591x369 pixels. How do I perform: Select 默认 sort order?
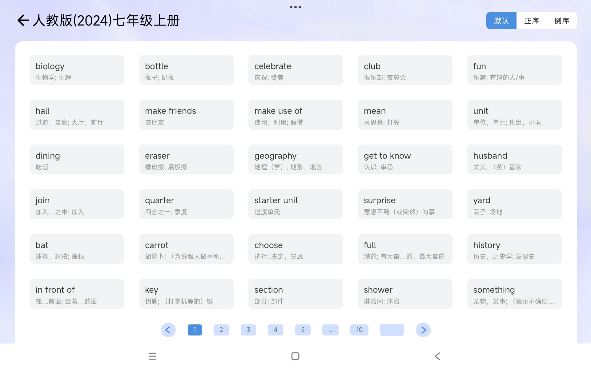501,21
